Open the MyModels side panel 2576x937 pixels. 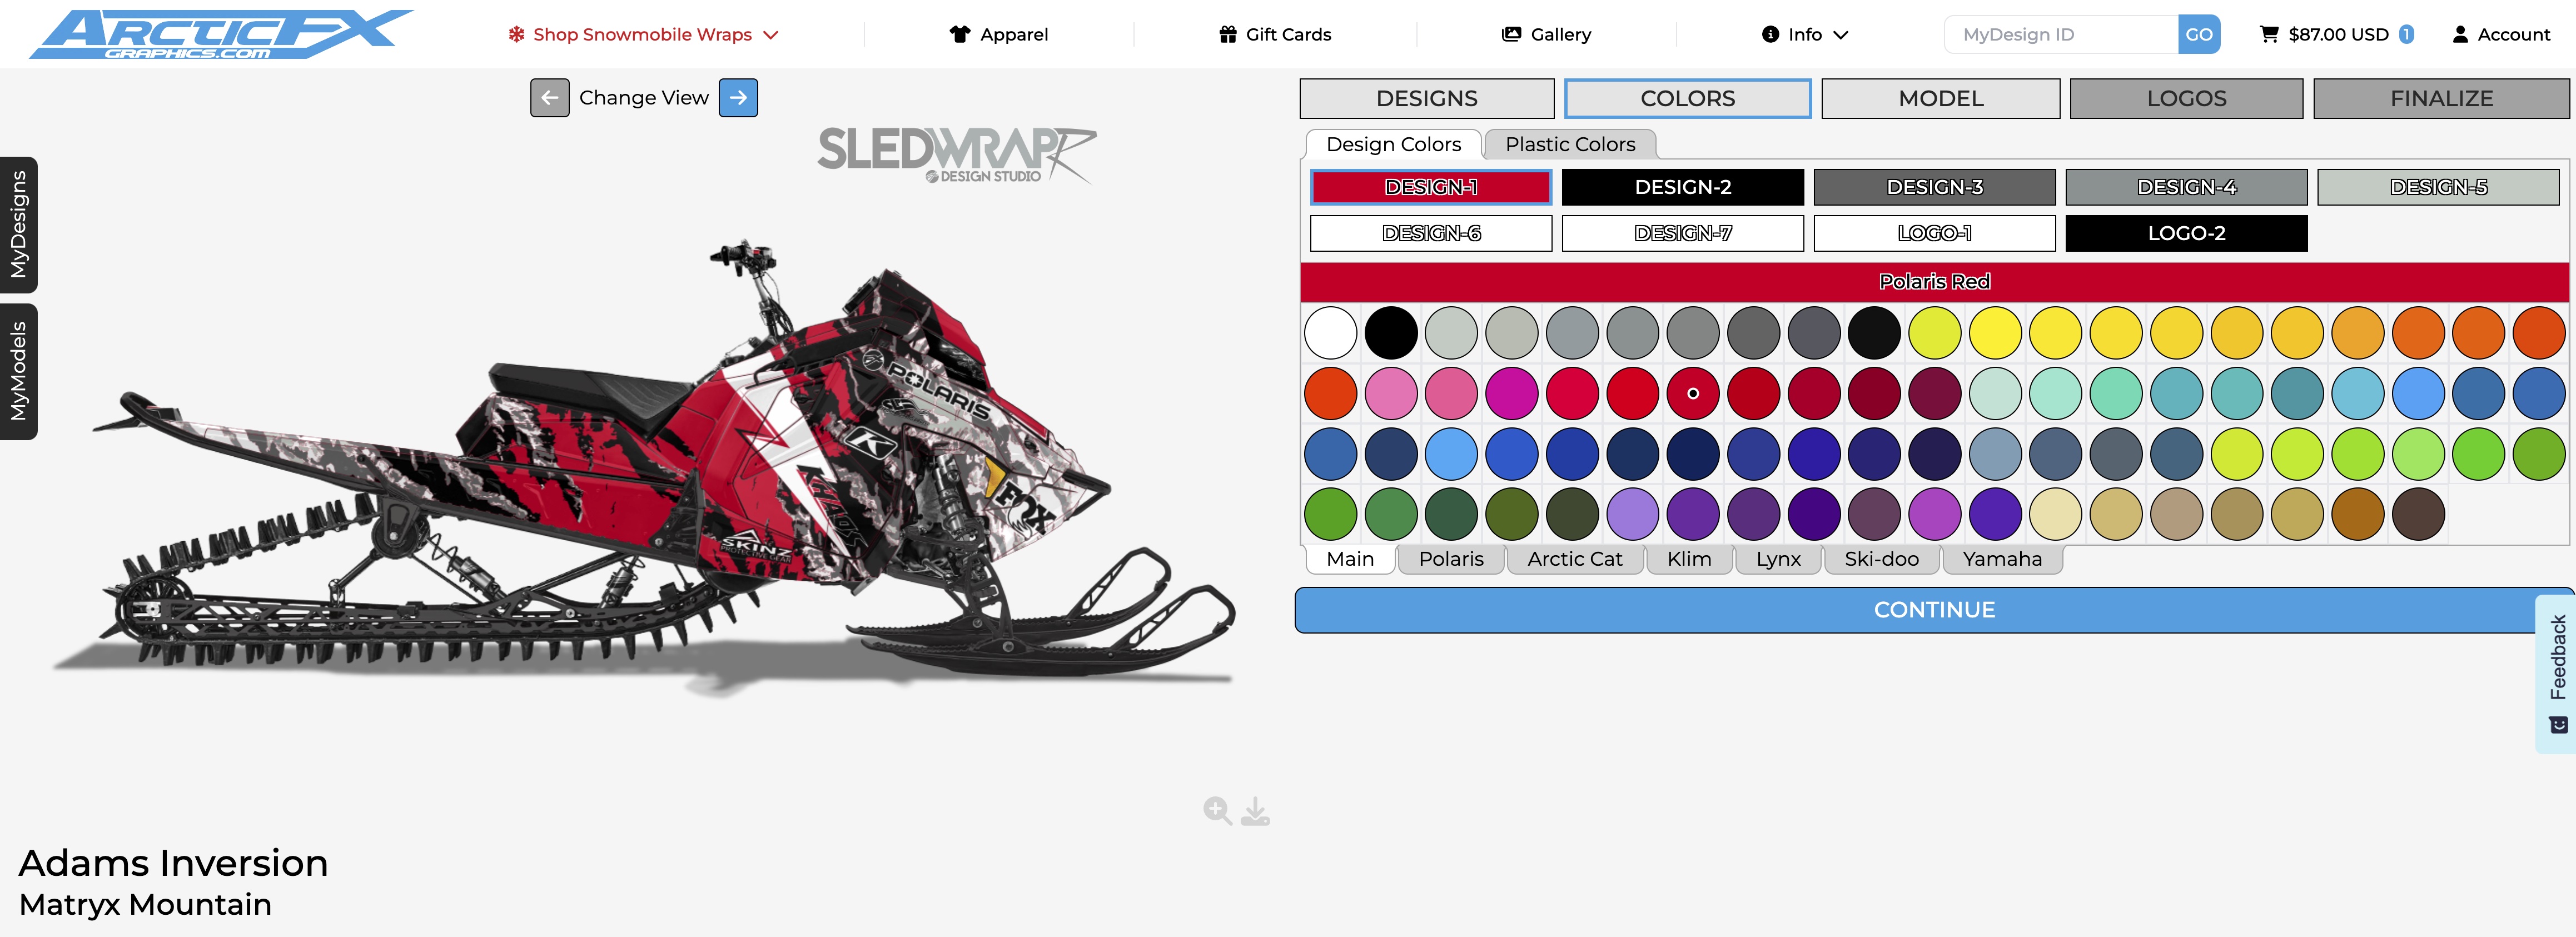pyautogui.click(x=18, y=372)
